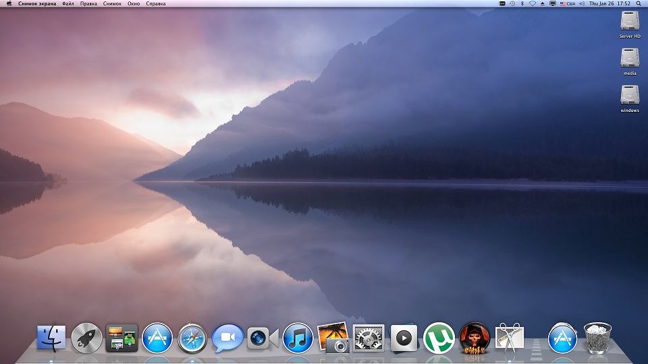648x364 pixels.
Task: Open iPhoto from the Dock
Action: coord(333,337)
